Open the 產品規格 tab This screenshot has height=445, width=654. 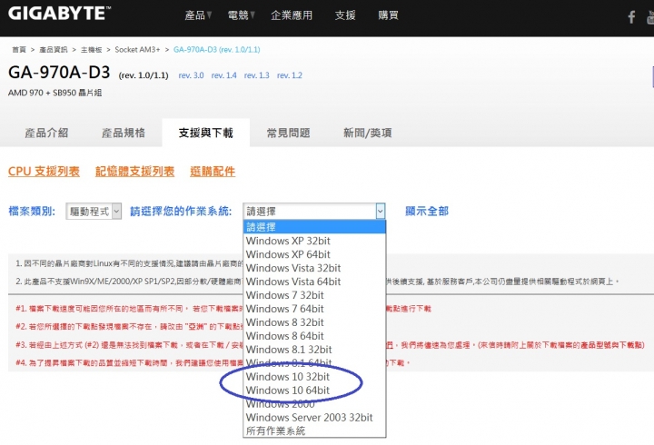click(x=124, y=133)
